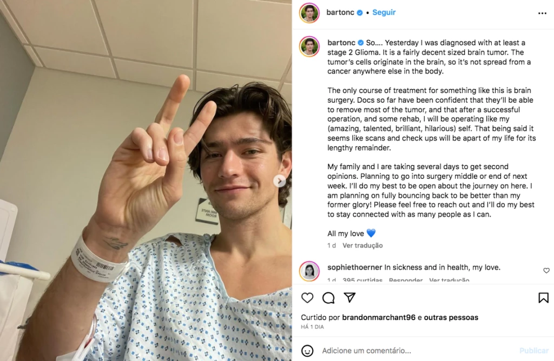Open the brandonmarchant96 profile link

379,317
